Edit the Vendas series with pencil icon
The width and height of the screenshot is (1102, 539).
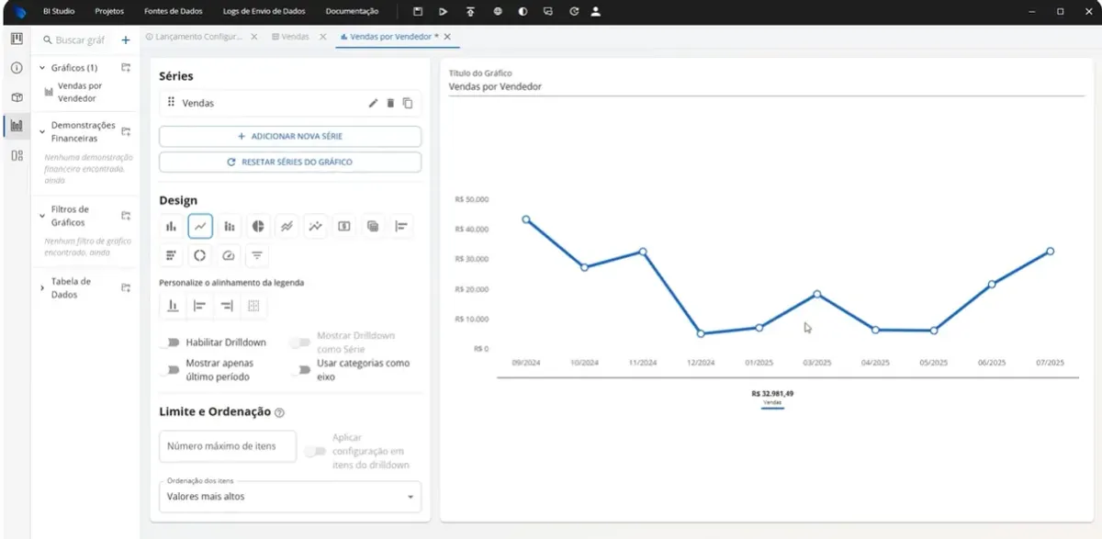tap(373, 103)
